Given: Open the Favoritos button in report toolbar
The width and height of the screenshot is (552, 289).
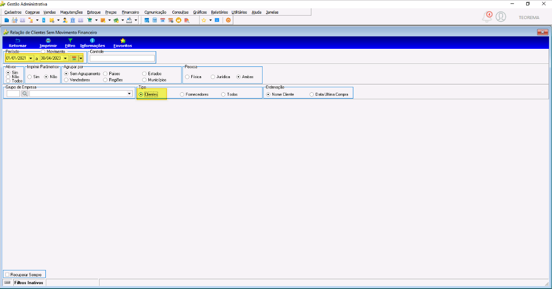Looking at the screenshot, I should (123, 43).
